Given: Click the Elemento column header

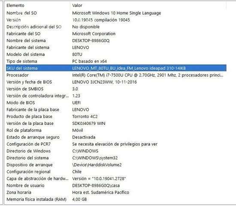Looking at the screenshot, I should (15, 6).
